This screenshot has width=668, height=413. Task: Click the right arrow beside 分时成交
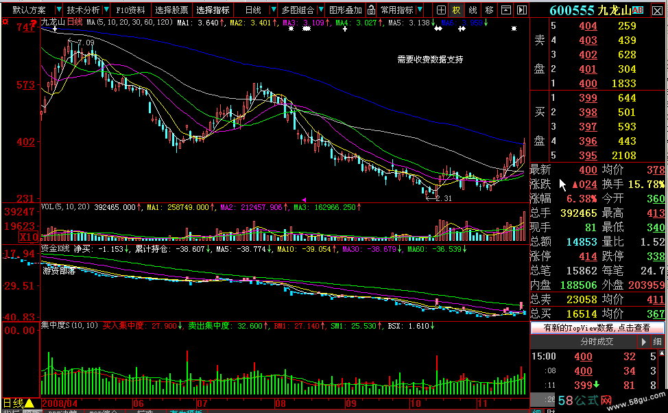coord(643,342)
